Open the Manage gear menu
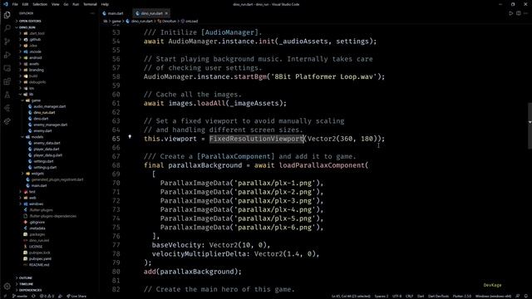This screenshot has width=532, height=299. [x=7, y=287]
